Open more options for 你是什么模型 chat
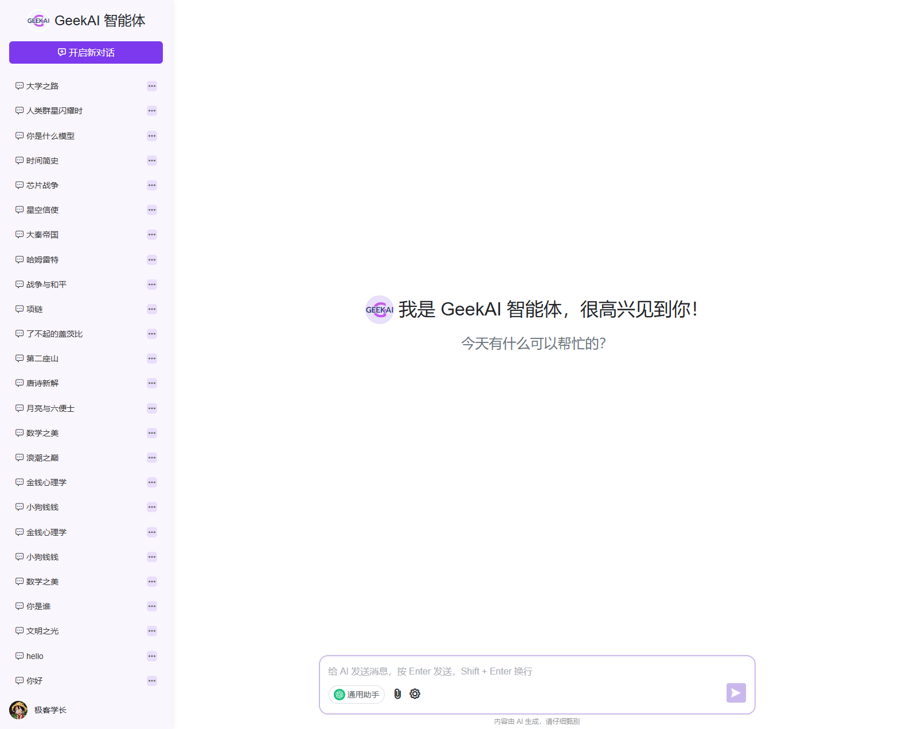Viewport: 902px width, 729px height. tap(152, 136)
